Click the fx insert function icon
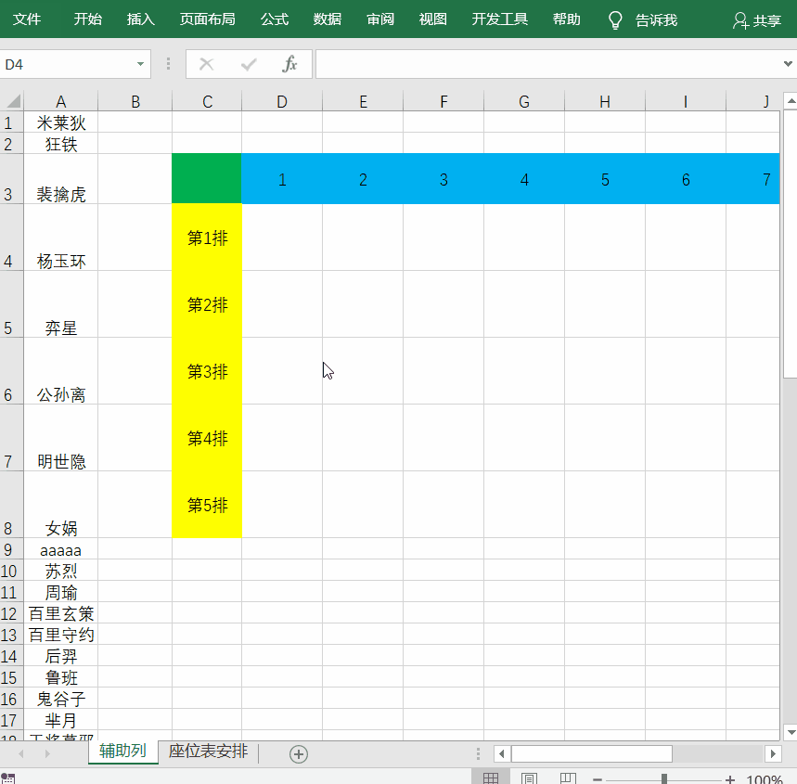Screen dimensions: 797x784 pos(289,64)
